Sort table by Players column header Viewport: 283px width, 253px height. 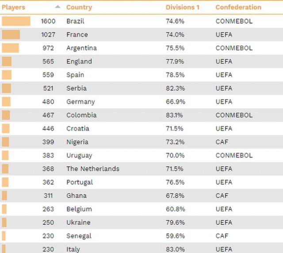click(x=14, y=7)
